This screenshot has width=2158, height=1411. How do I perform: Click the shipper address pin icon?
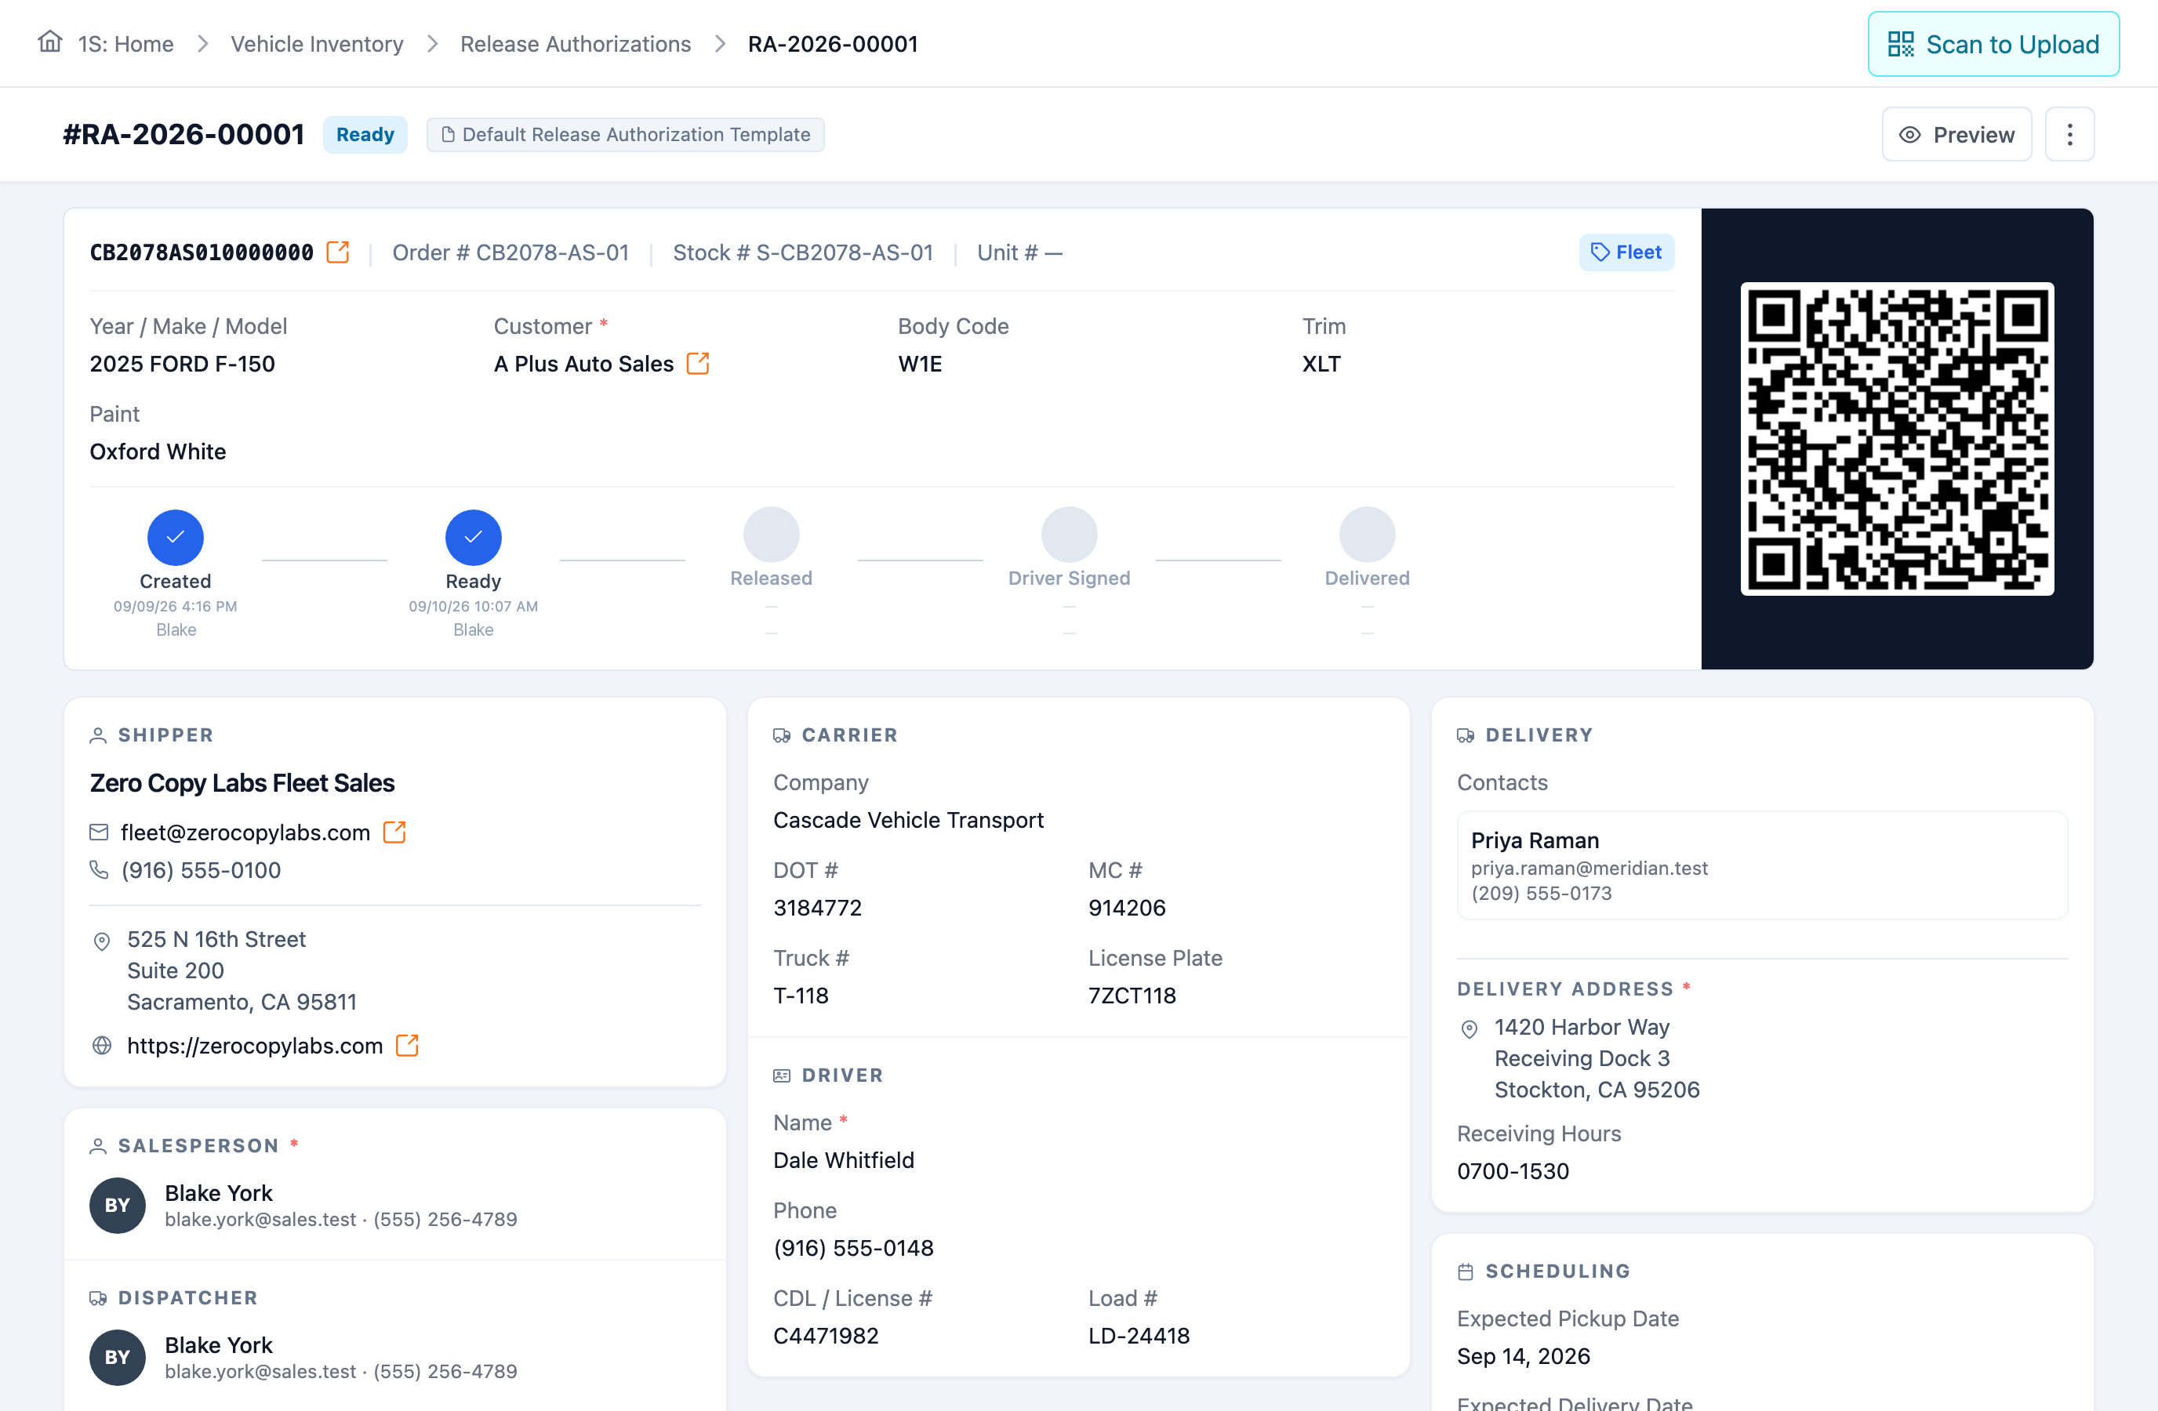[102, 941]
